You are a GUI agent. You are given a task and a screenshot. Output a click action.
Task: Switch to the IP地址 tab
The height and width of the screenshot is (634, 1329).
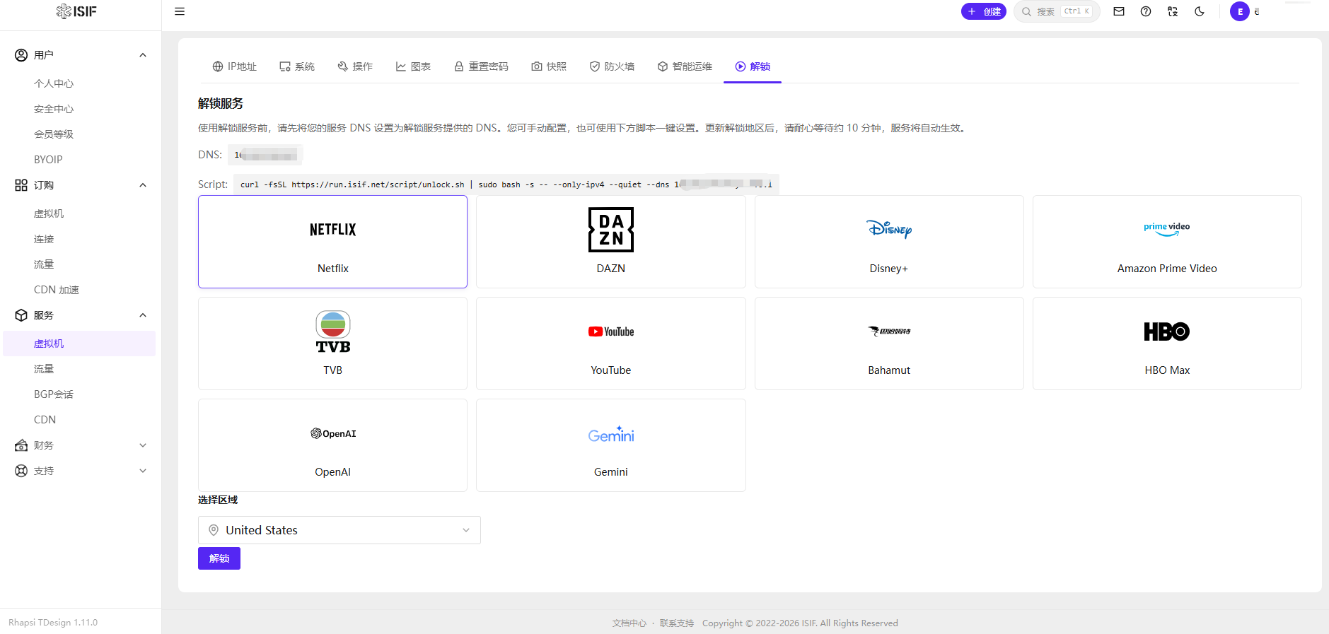234,66
